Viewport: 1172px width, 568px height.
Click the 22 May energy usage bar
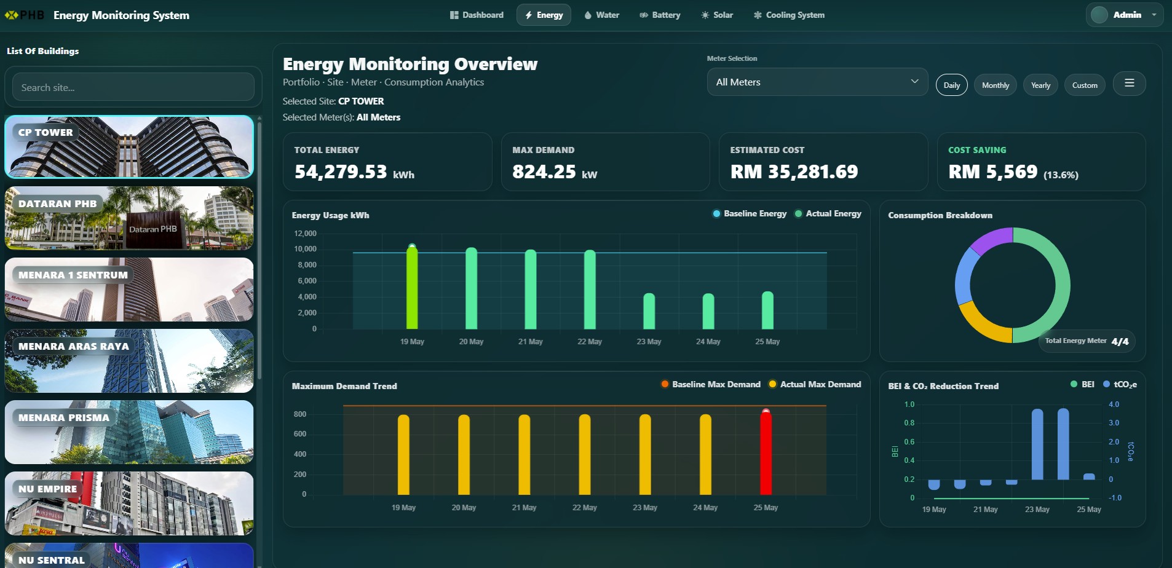[590, 290]
